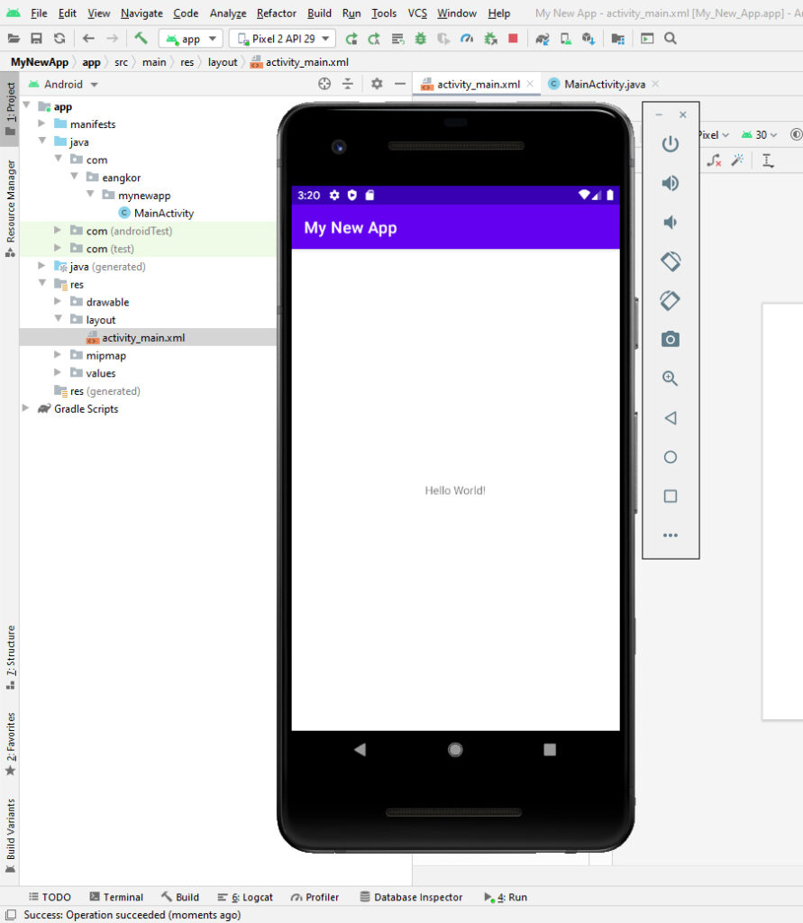Open the Refactor menu

coord(276,13)
